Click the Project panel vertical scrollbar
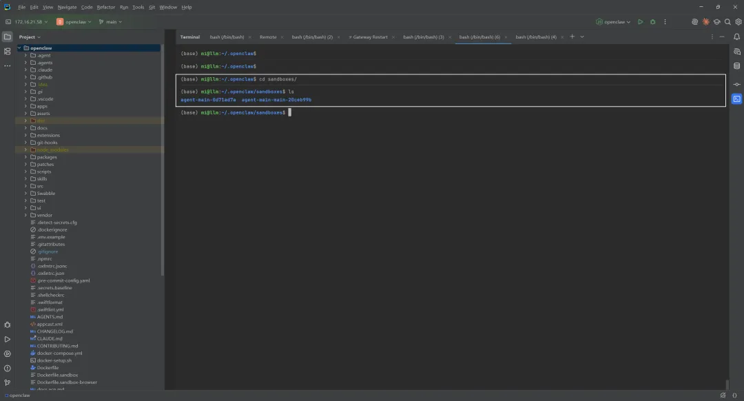Screen dimensions: 744x401 coord(163,161)
